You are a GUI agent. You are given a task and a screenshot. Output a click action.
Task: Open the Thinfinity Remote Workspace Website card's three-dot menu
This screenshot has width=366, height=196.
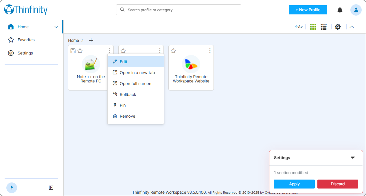coord(210,51)
